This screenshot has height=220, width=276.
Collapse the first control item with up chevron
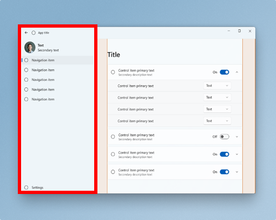click(x=237, y=72)
